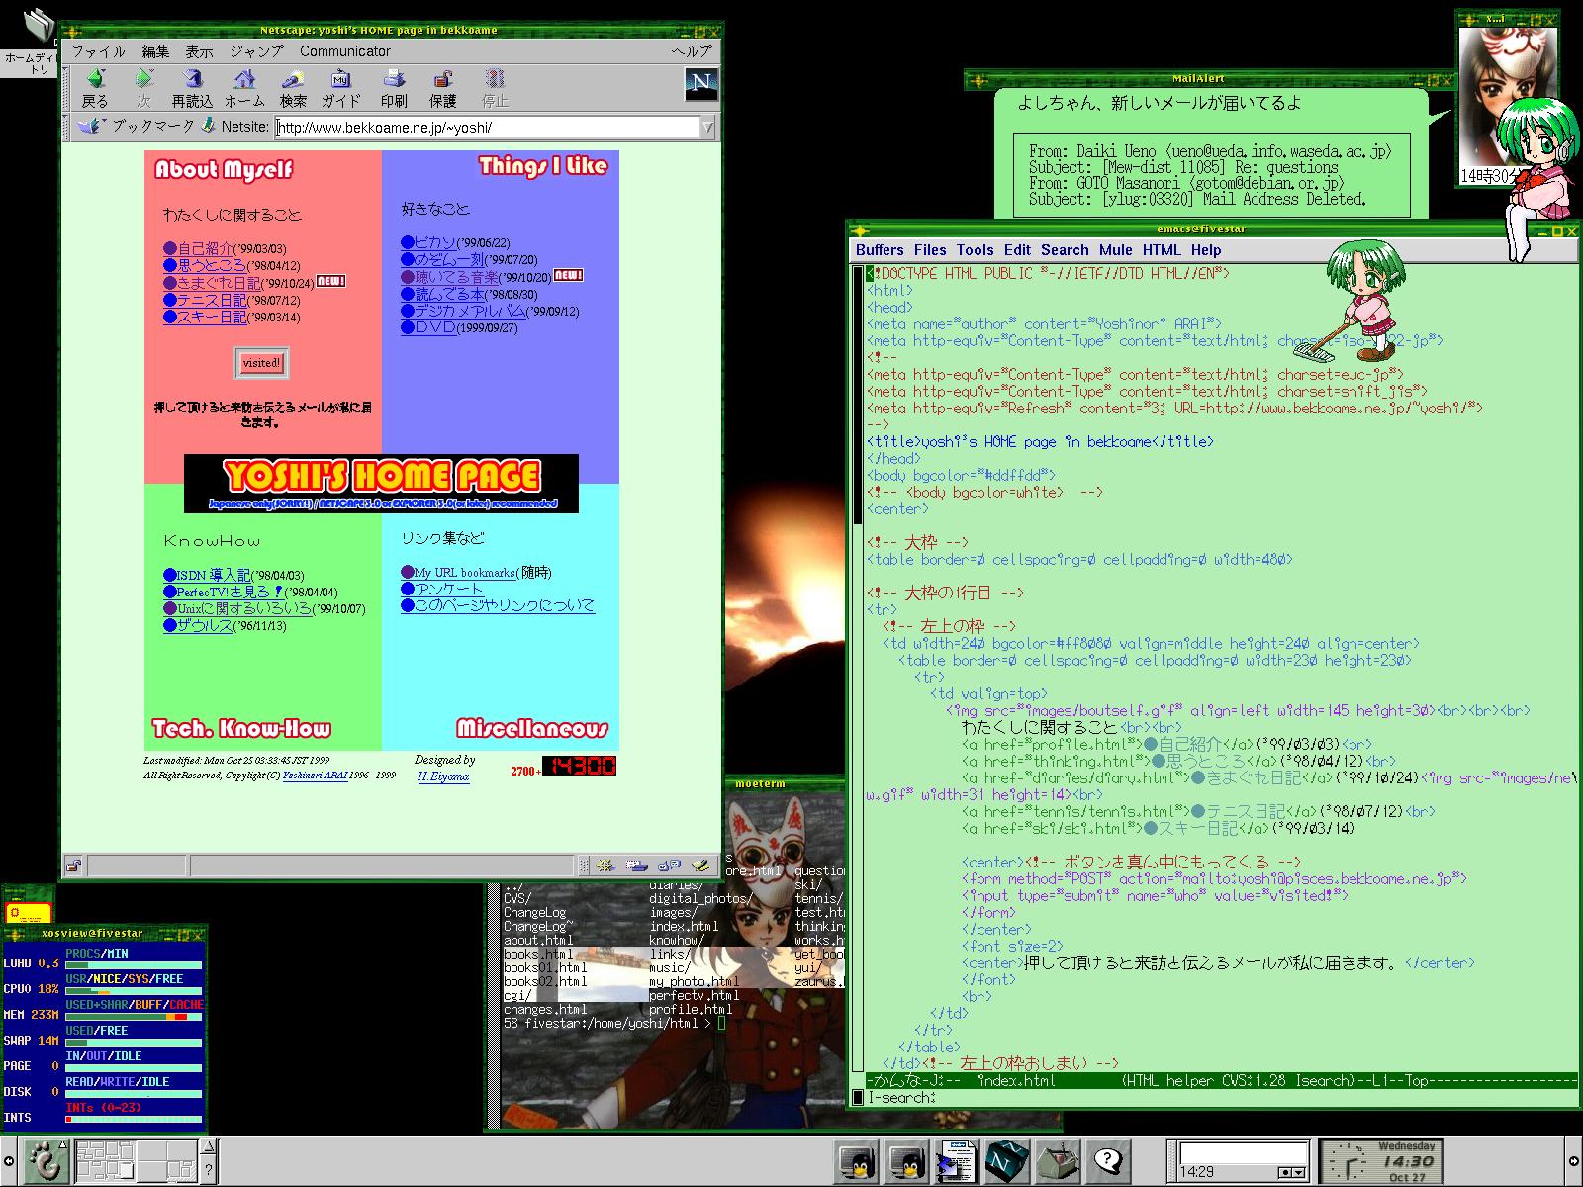Click the pager's question mark button

(x=209, y=1171)
